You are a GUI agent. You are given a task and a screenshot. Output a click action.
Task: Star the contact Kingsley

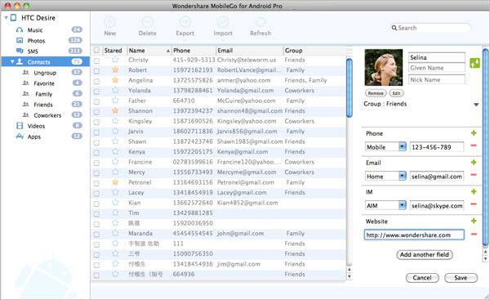[115, 121]
